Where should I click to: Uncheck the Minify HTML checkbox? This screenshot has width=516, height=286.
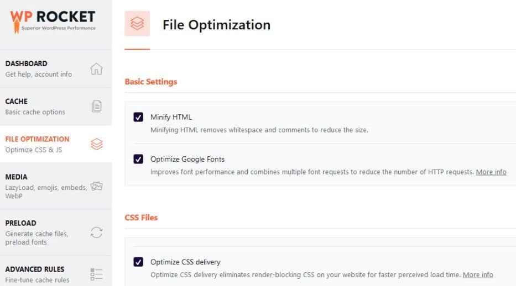tap(138, 117)
